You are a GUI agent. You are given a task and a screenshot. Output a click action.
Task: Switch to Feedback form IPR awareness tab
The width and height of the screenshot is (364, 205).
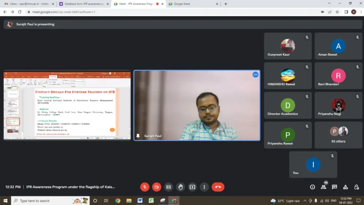[x=83, y=4]
